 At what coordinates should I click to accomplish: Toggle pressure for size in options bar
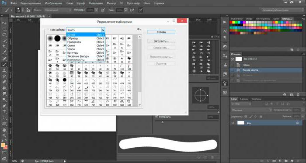[x=140, y=10]
